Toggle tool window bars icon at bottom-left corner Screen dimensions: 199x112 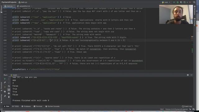2,109
